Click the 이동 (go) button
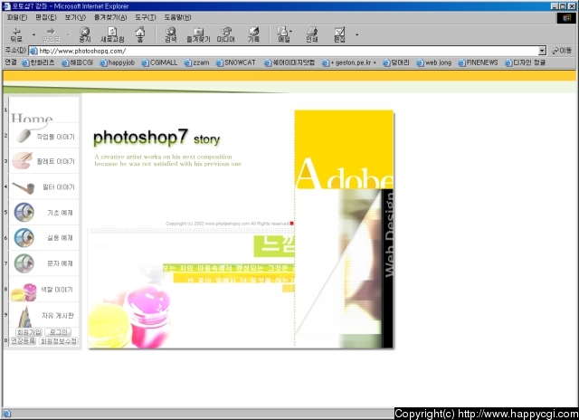This screenshot has height=420, width=579. 562,51
